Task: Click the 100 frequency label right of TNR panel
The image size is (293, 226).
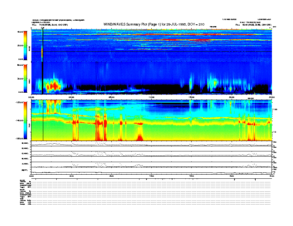Action: pos(275,109)
